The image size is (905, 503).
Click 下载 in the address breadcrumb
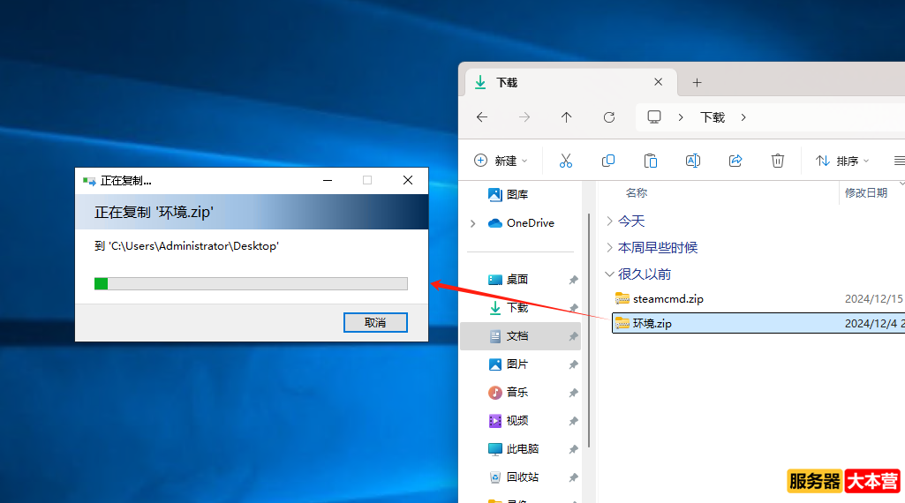point(713,117)
